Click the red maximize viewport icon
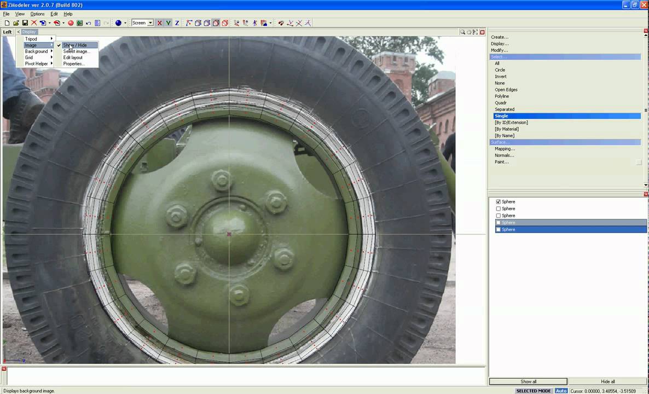 point(482,32)
